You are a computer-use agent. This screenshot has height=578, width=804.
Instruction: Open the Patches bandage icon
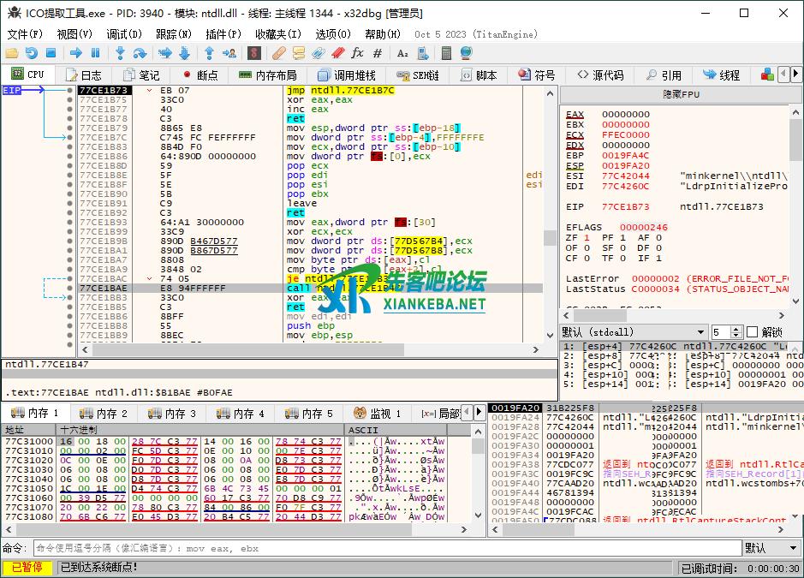pyautogui.click(x=278, y=53)
